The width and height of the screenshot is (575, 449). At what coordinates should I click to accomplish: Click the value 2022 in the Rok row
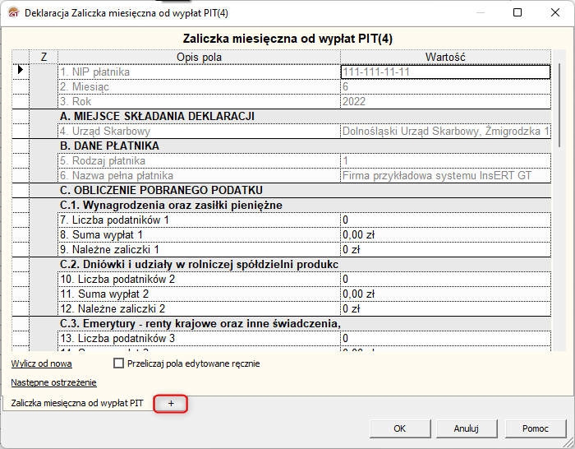tap(445, 102)
